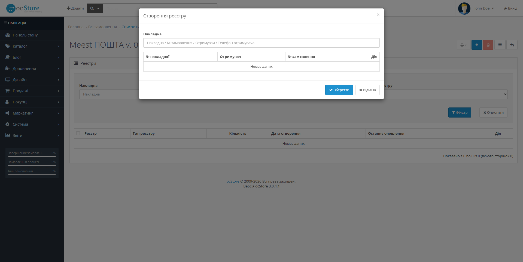Viewport: 523px width, 262px height.
Task: Click John Doe avatar picture
Action: (x=464, y=8)
